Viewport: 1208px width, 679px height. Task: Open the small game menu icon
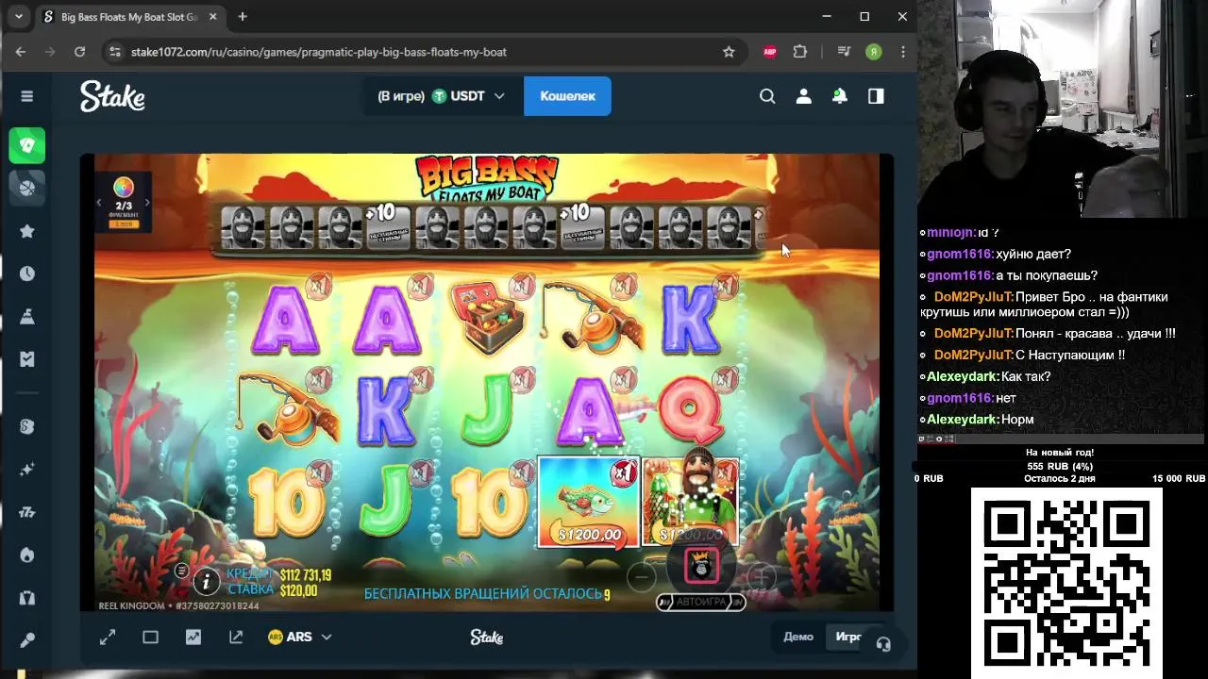[x=181, y=571]
